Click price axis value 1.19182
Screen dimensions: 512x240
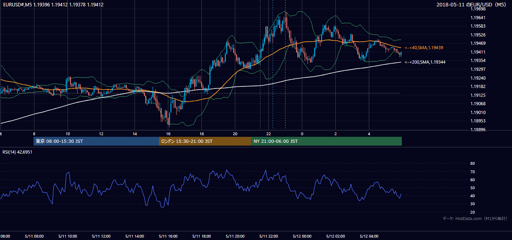click(x=478, y=86)
